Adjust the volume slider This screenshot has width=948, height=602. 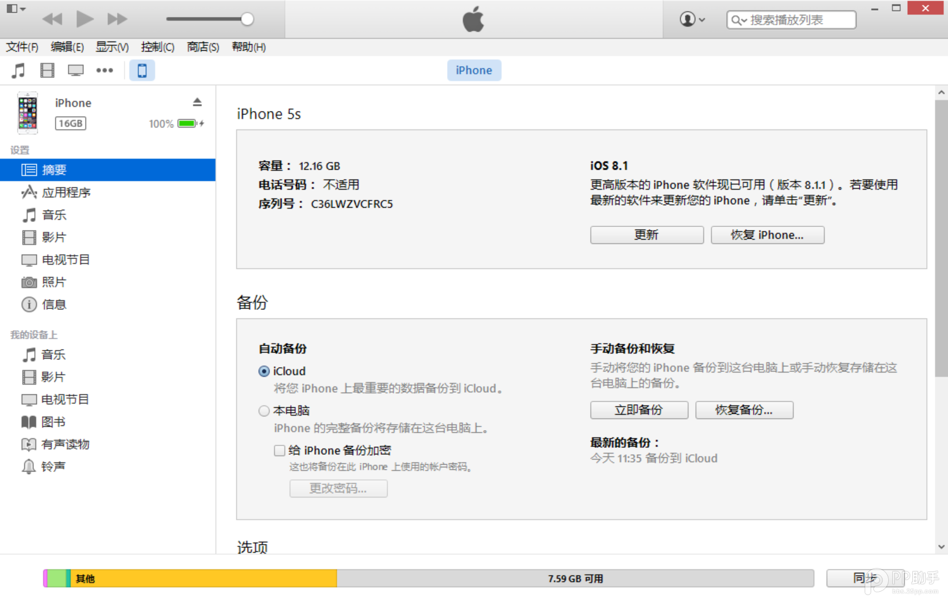point(247,19)
